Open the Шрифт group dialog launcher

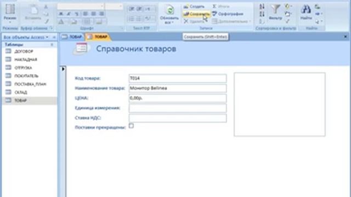(x=122, y=28)
